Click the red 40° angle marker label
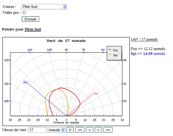This screenshot has height=136, width=173. click(x=96, y=94)
